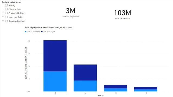Click the x-axis title 'status'

(101, 96)
